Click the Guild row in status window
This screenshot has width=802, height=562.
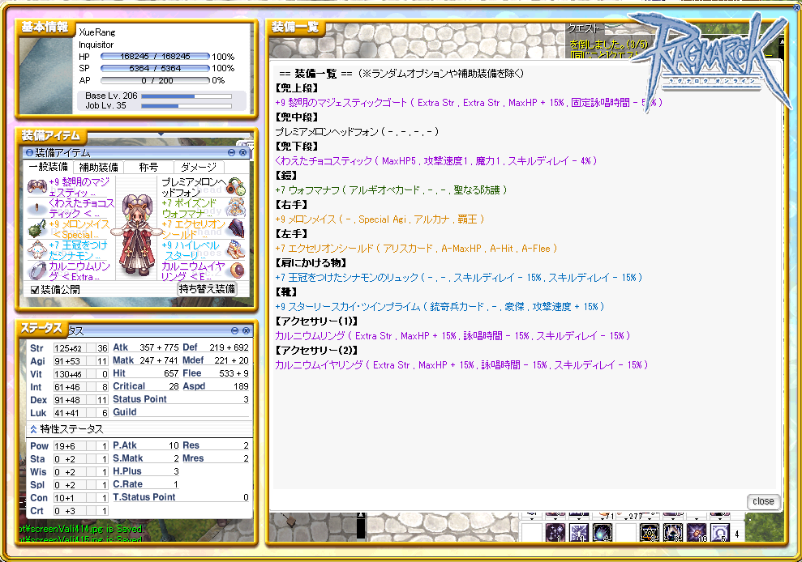click(x=181, y=412)
